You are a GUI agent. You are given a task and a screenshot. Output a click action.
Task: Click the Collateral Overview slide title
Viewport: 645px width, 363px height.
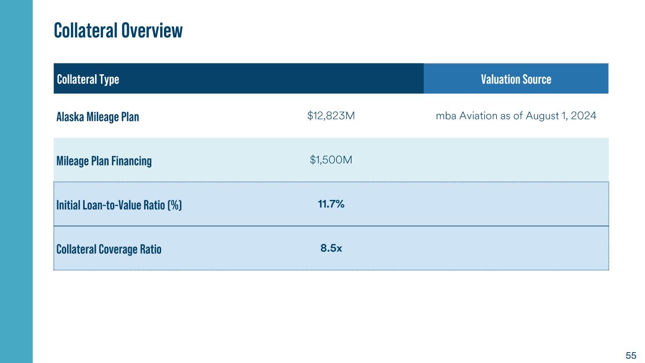(118, 30)
